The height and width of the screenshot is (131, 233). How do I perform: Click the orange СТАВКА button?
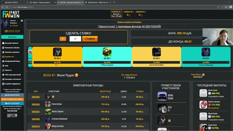click(90, 39)
